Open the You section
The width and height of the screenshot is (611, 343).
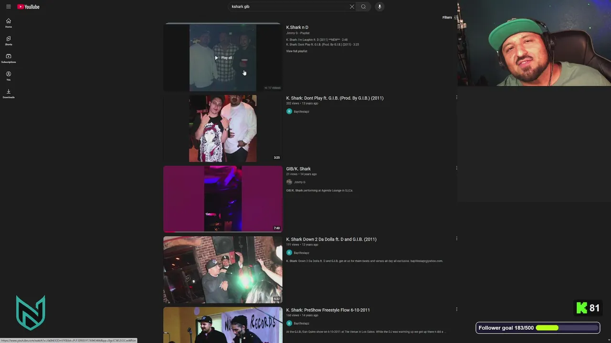[x=9, y=76]
